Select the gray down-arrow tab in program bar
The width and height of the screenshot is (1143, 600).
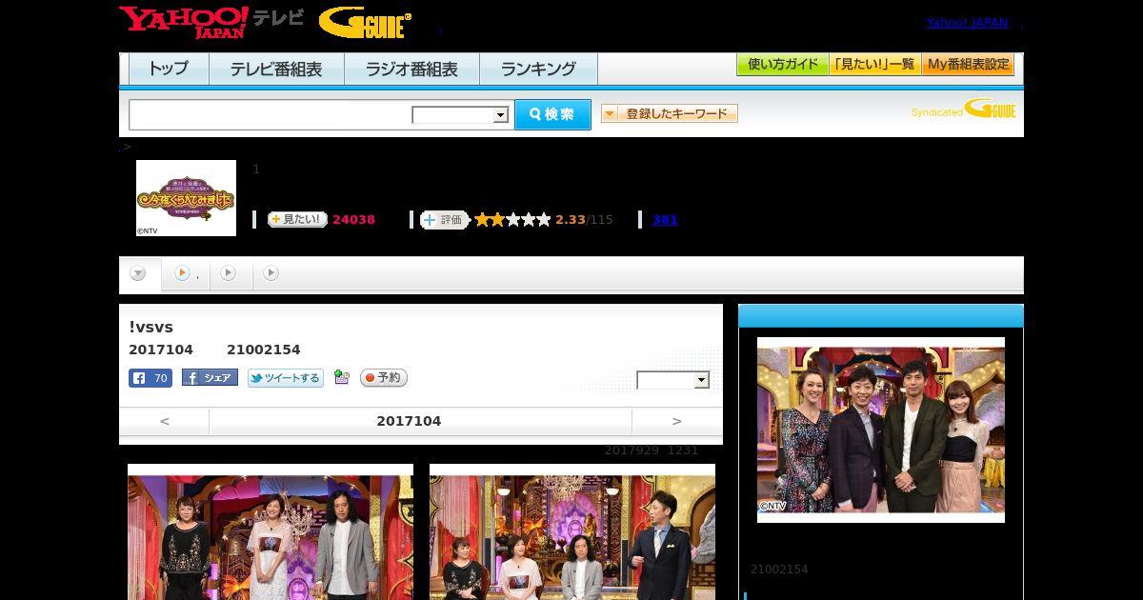[x=138, y=274]
